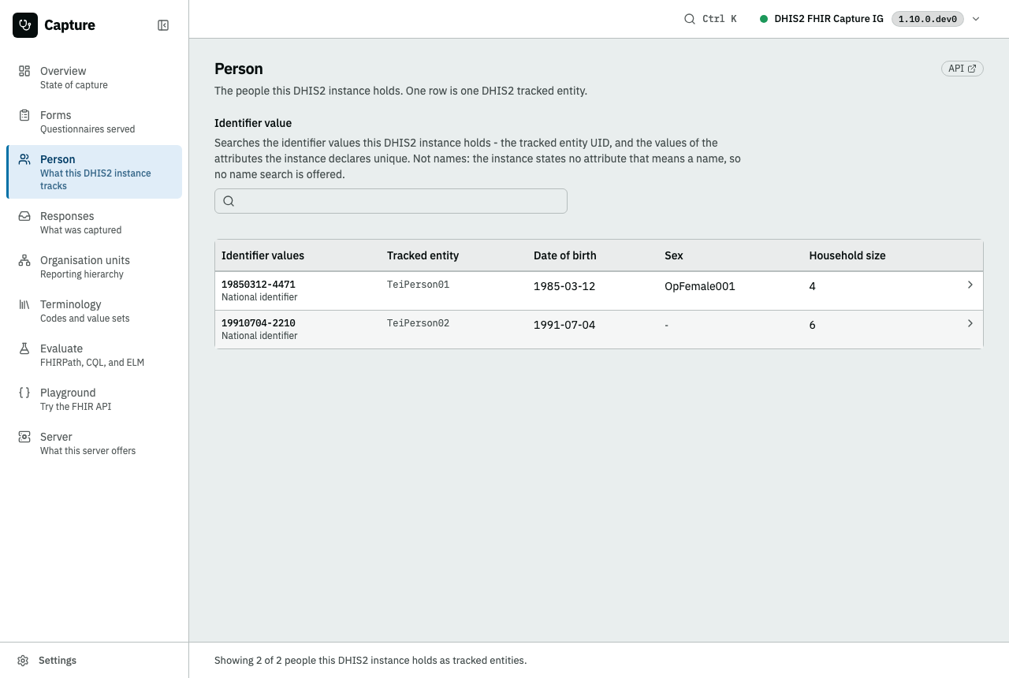Open row with identifier 19850312-4471

(x=599, y=291)
